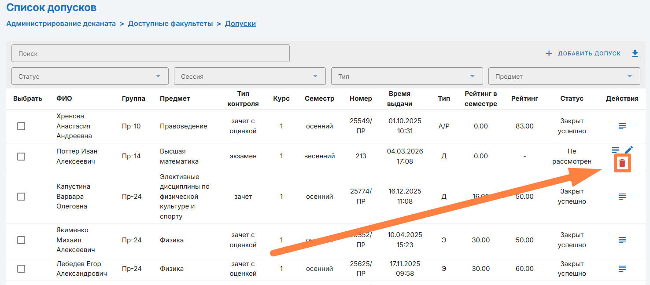Click the red delete trash icon
Image resolution: width=650 pixels, height=285 pixels.
622,163
